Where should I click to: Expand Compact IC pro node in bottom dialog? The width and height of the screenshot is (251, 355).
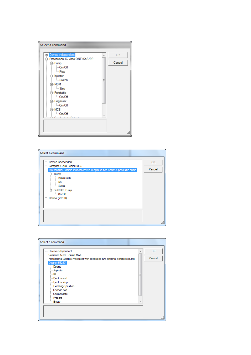(46, 255)
